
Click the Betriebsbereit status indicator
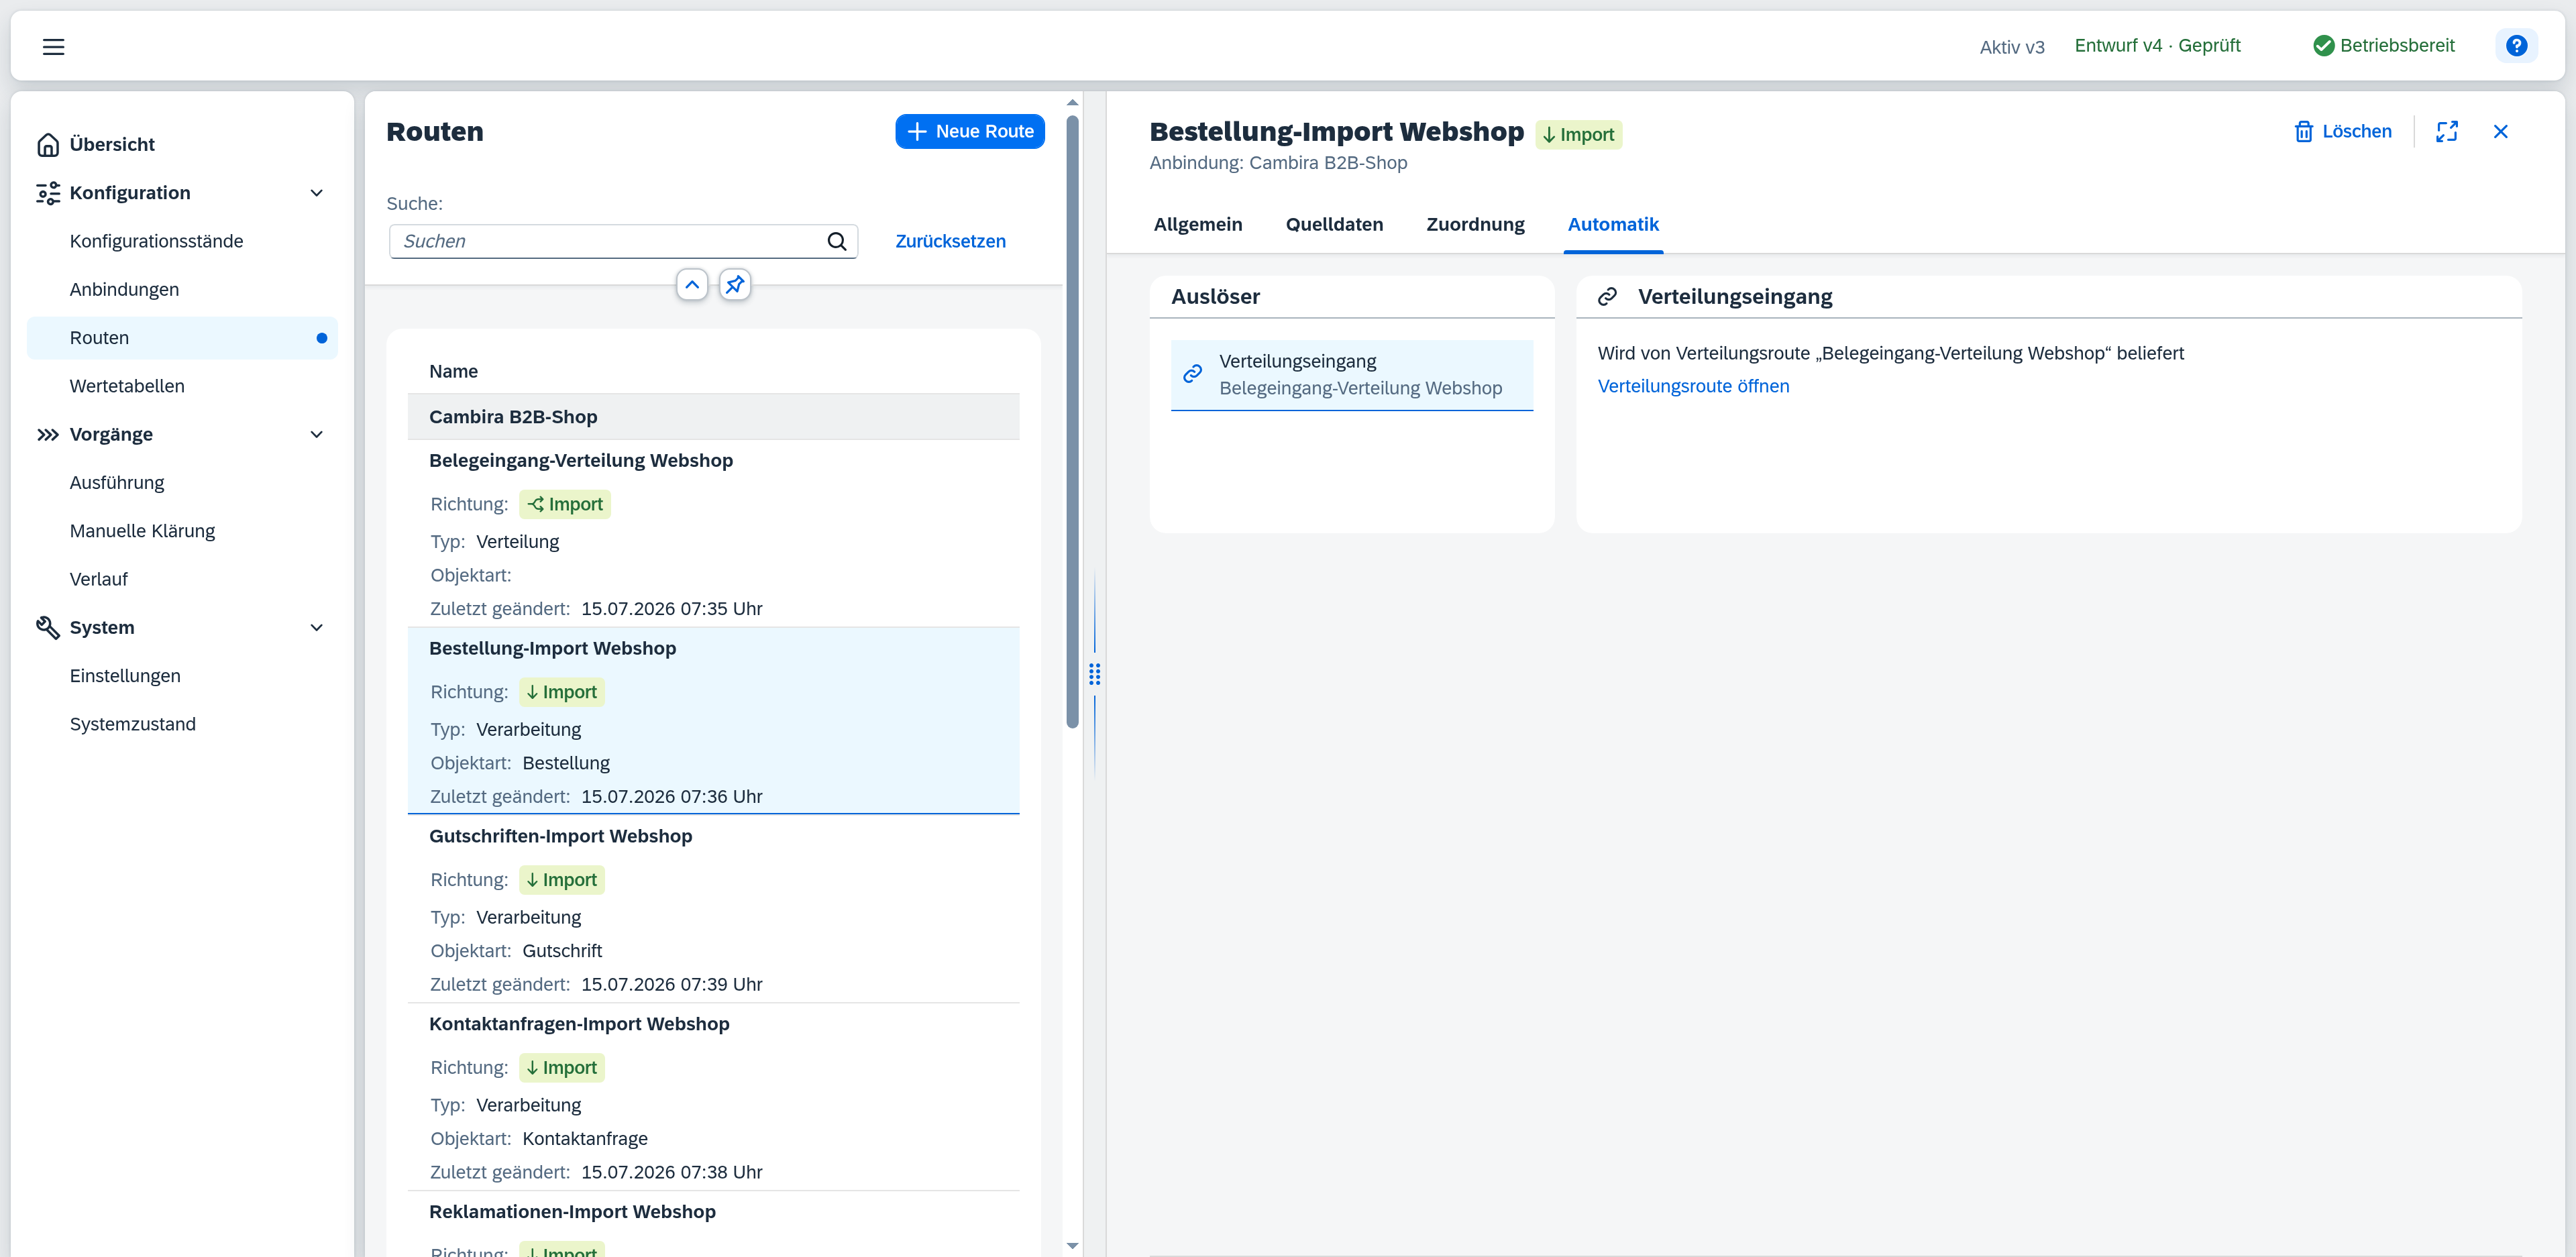coord(2384,46)
